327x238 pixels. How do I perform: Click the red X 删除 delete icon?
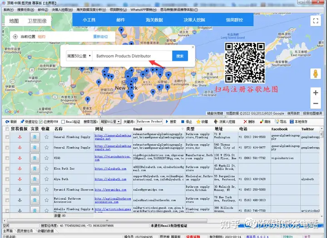pyautogui.click(x=245, y=122)
